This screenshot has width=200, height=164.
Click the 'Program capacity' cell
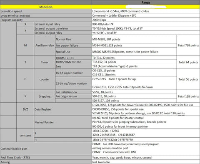tap(46, 20)
